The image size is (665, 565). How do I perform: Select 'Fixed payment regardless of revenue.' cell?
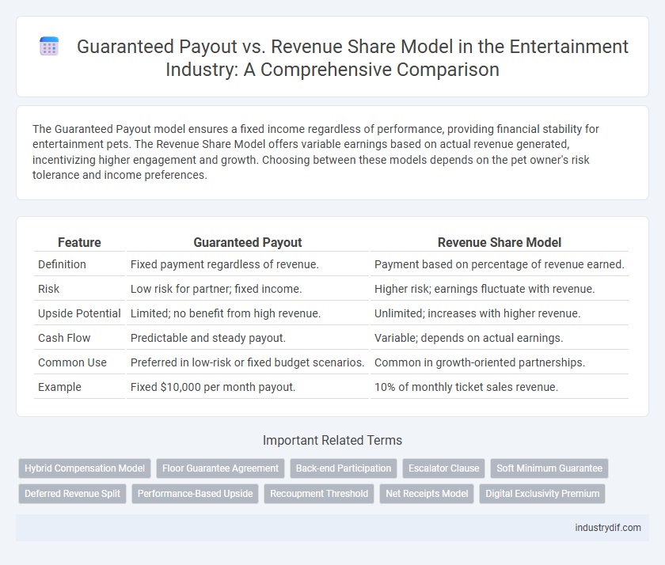[x=248, y=264]
